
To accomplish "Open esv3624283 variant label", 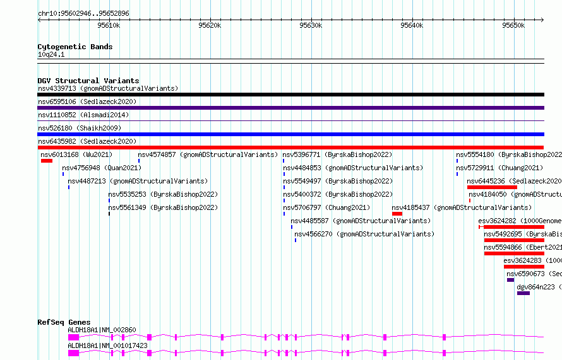I will click(532, 260).
